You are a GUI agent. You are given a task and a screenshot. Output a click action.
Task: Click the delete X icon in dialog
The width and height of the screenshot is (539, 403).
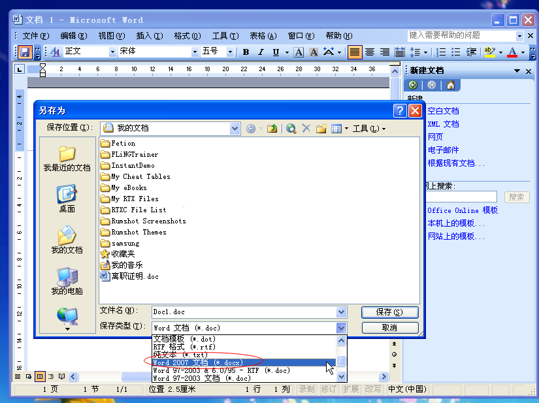306,129
